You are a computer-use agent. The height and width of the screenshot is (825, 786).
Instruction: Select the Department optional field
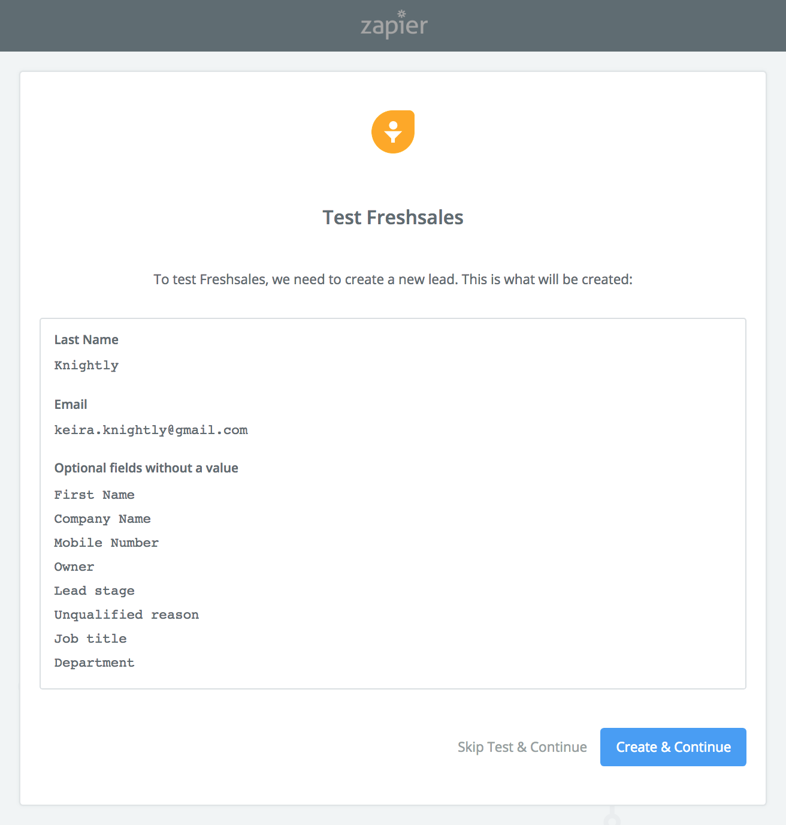click(x=94, y=663)
